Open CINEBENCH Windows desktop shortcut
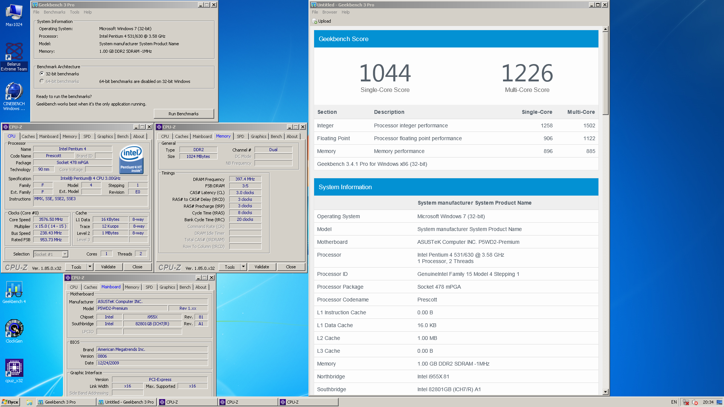 pos(14,96)
